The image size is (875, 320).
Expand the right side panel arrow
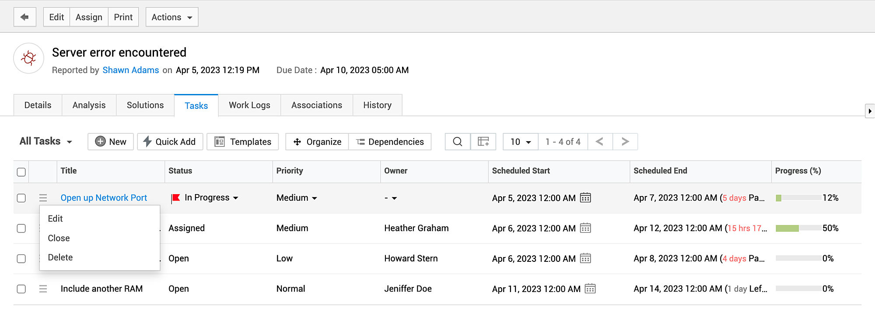[x=870, y=111]
